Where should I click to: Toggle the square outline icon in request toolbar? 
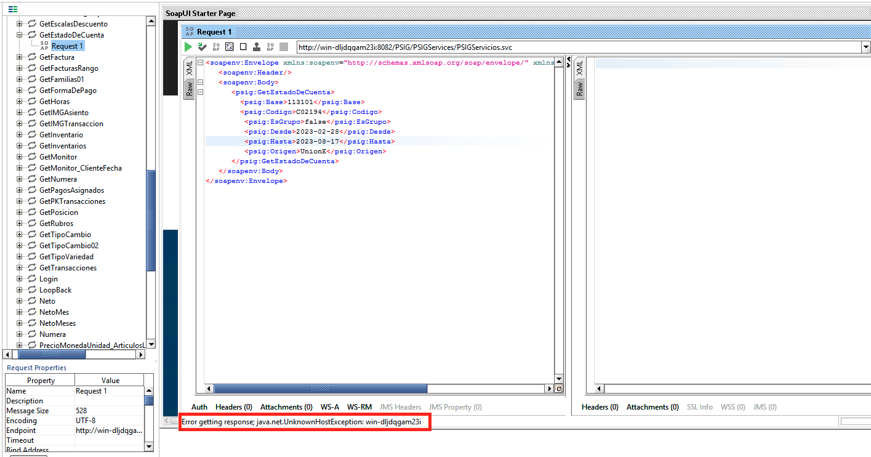(x=243, y=47)
